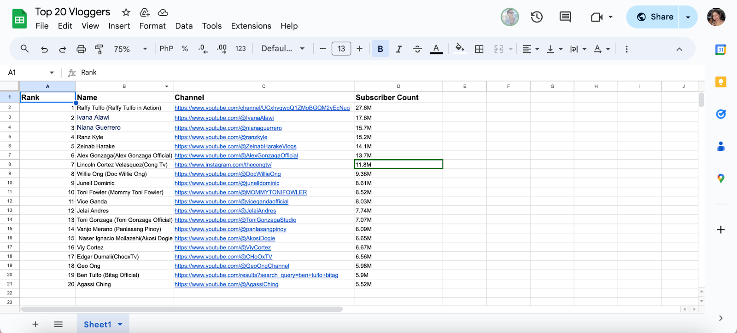Open the Google Sheets home icon
The width and height of the screenshot is (737, 333).
(x=19, y=19)
